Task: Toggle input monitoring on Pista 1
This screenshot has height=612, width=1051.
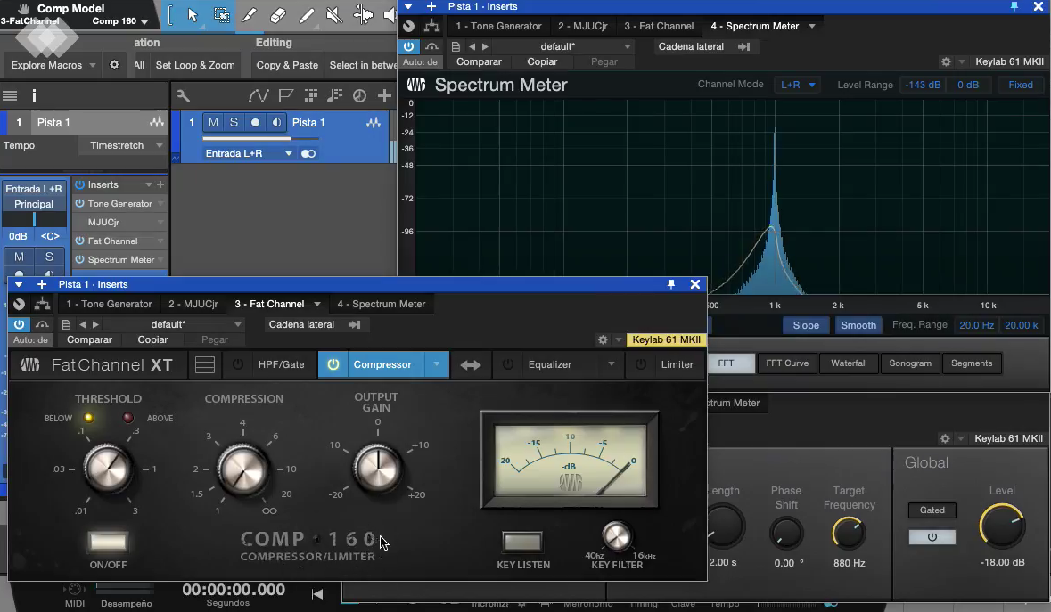Action: [276, 123]
